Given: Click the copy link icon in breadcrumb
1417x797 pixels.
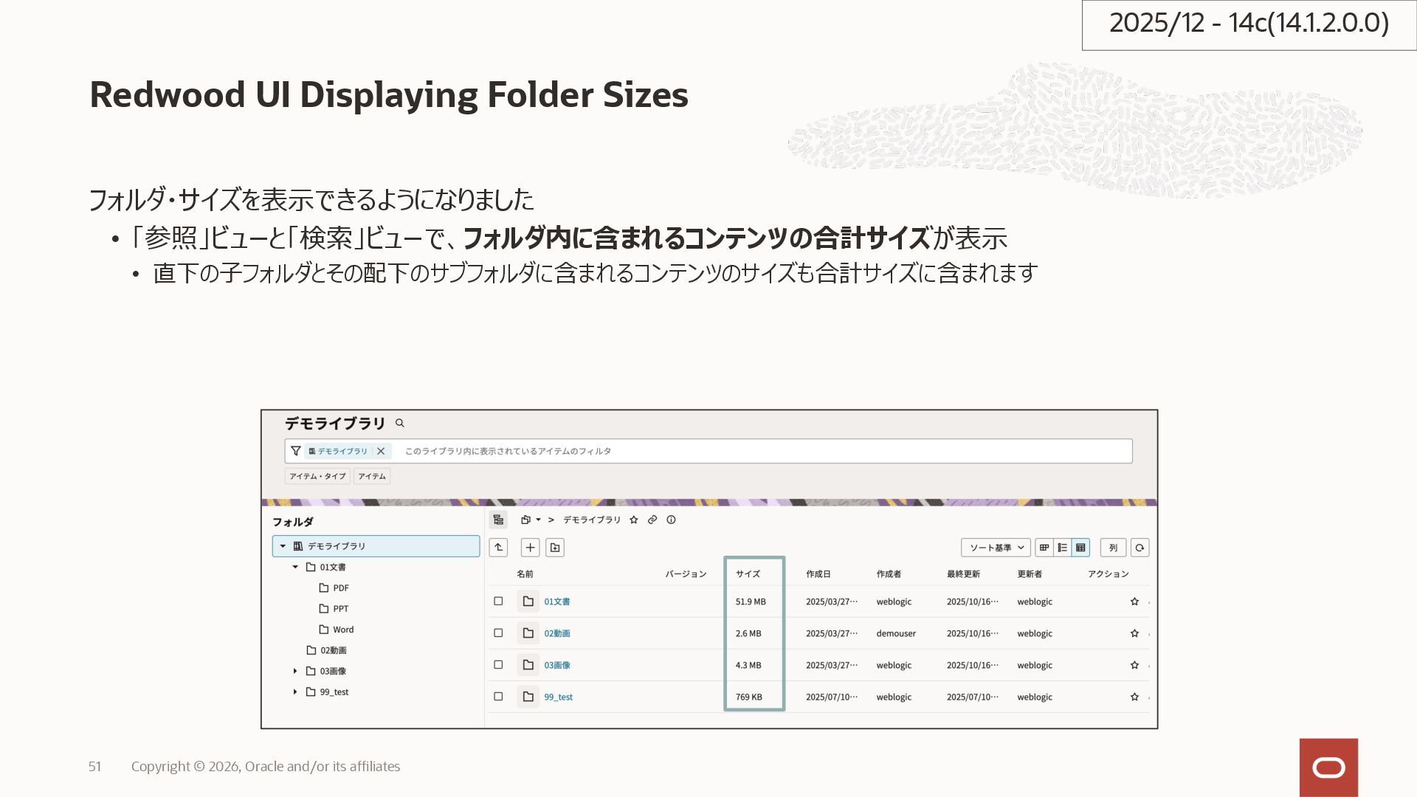Looking at the screenshot, I should click(652, 520).
